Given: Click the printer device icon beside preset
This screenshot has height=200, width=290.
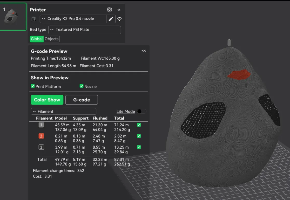Looking at the screenshot, I should coord(33,19).
